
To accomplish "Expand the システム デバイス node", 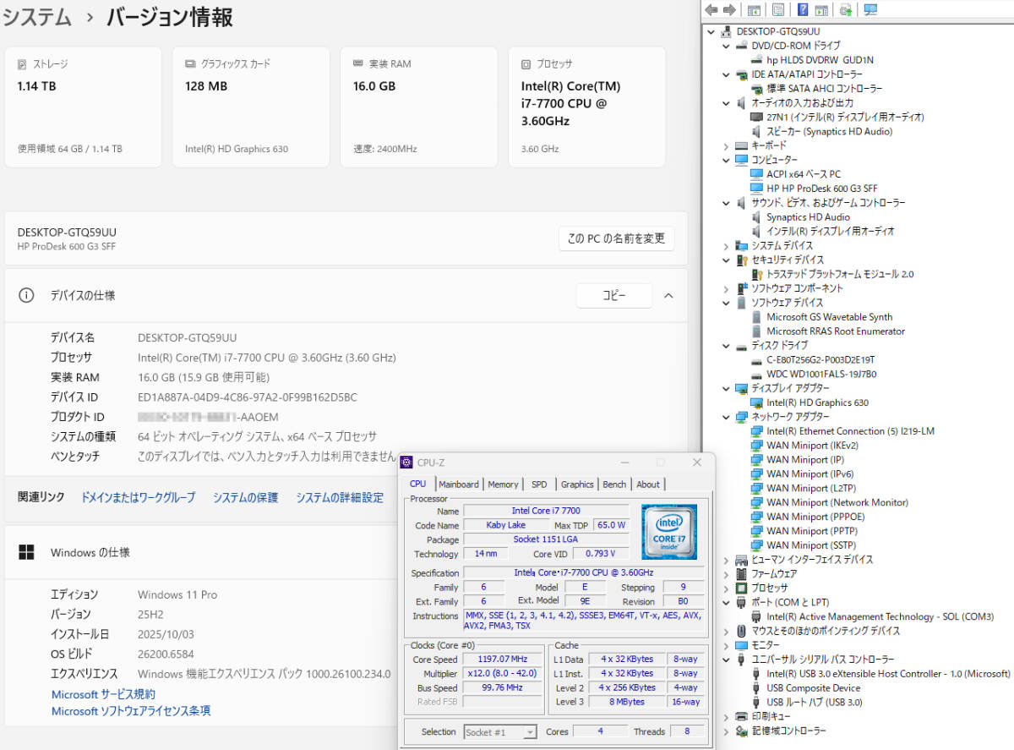I will 725,245.
